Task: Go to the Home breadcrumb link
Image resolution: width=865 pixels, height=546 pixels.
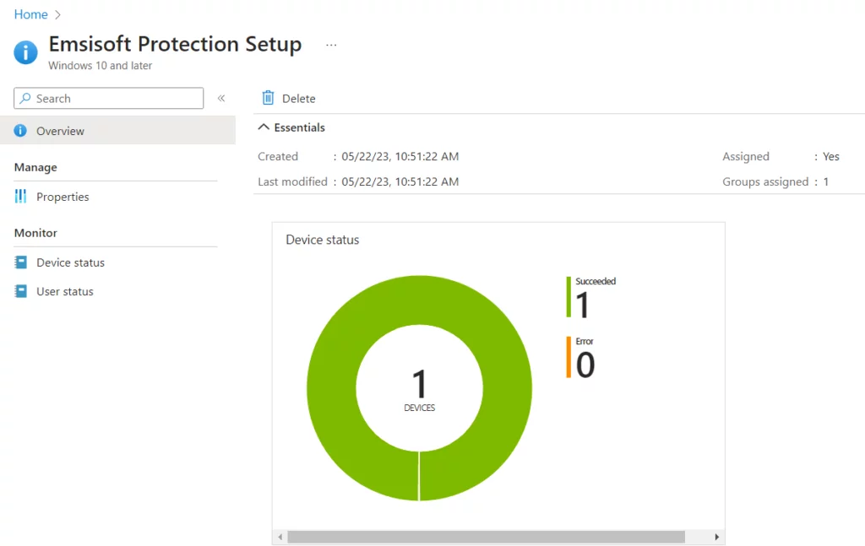Action: pyautogui.click(x=30, y=14)
